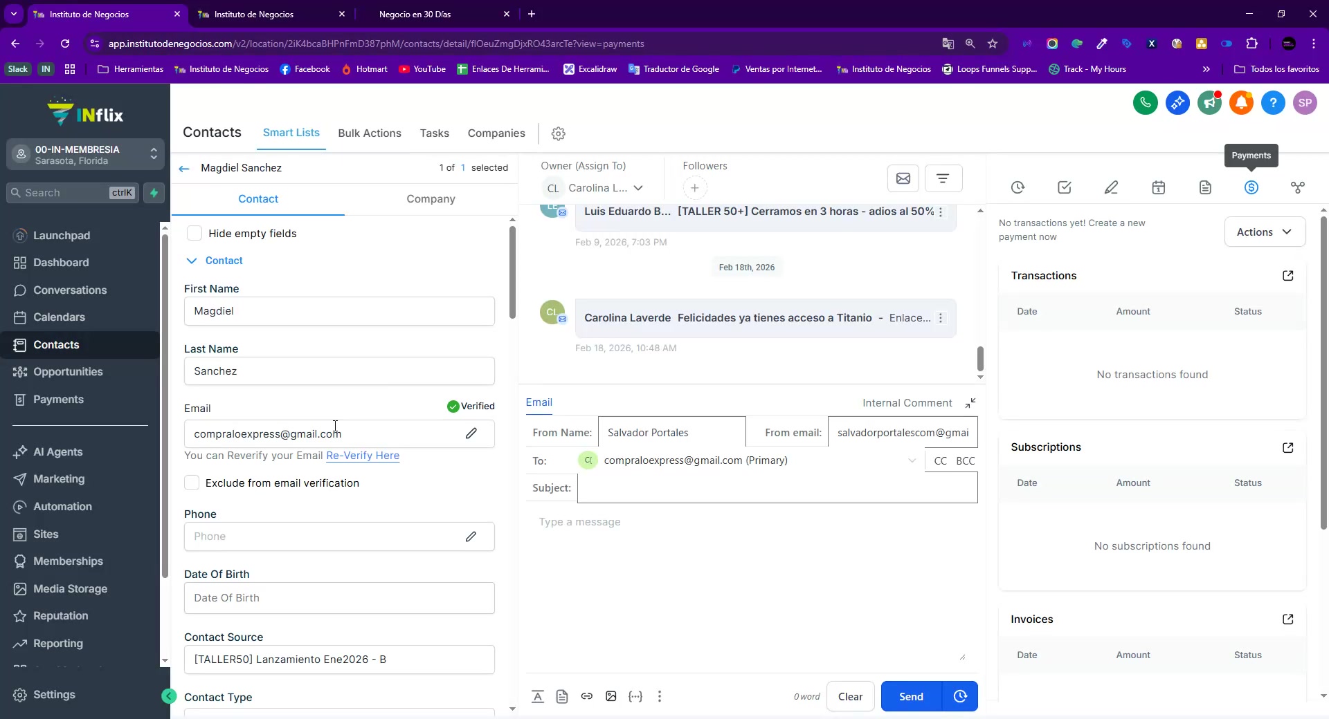Open Contacts settings gear icon
The image size is (1329, 719).
[x=559, y=133]
